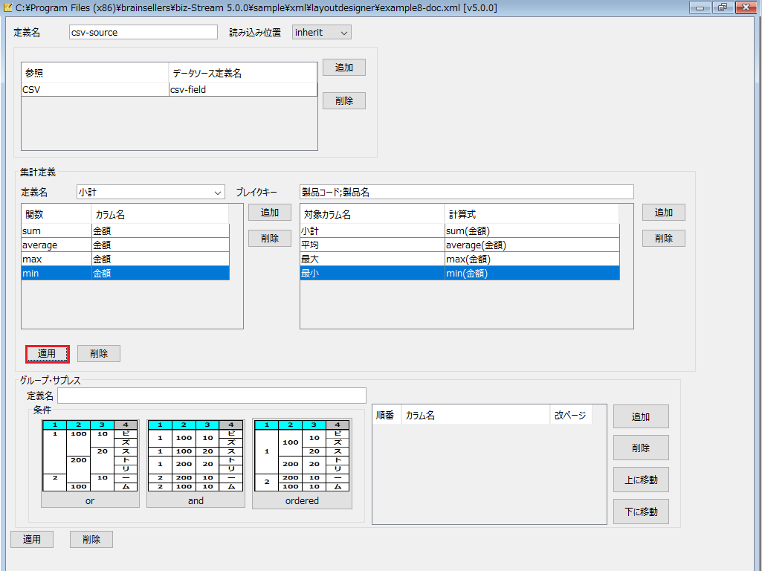Click 削除 above the 上に移動 button
The width and height of the screenshot is (762, 571).
[x=641, y=448]
